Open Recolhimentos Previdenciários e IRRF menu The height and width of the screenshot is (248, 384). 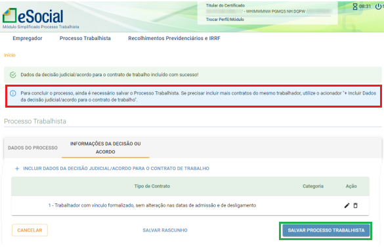point(174,38)
